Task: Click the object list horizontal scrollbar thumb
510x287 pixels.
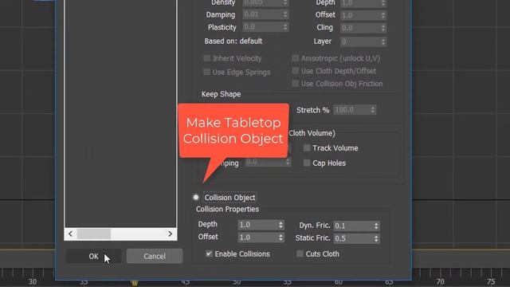Action: coord(94,234)
